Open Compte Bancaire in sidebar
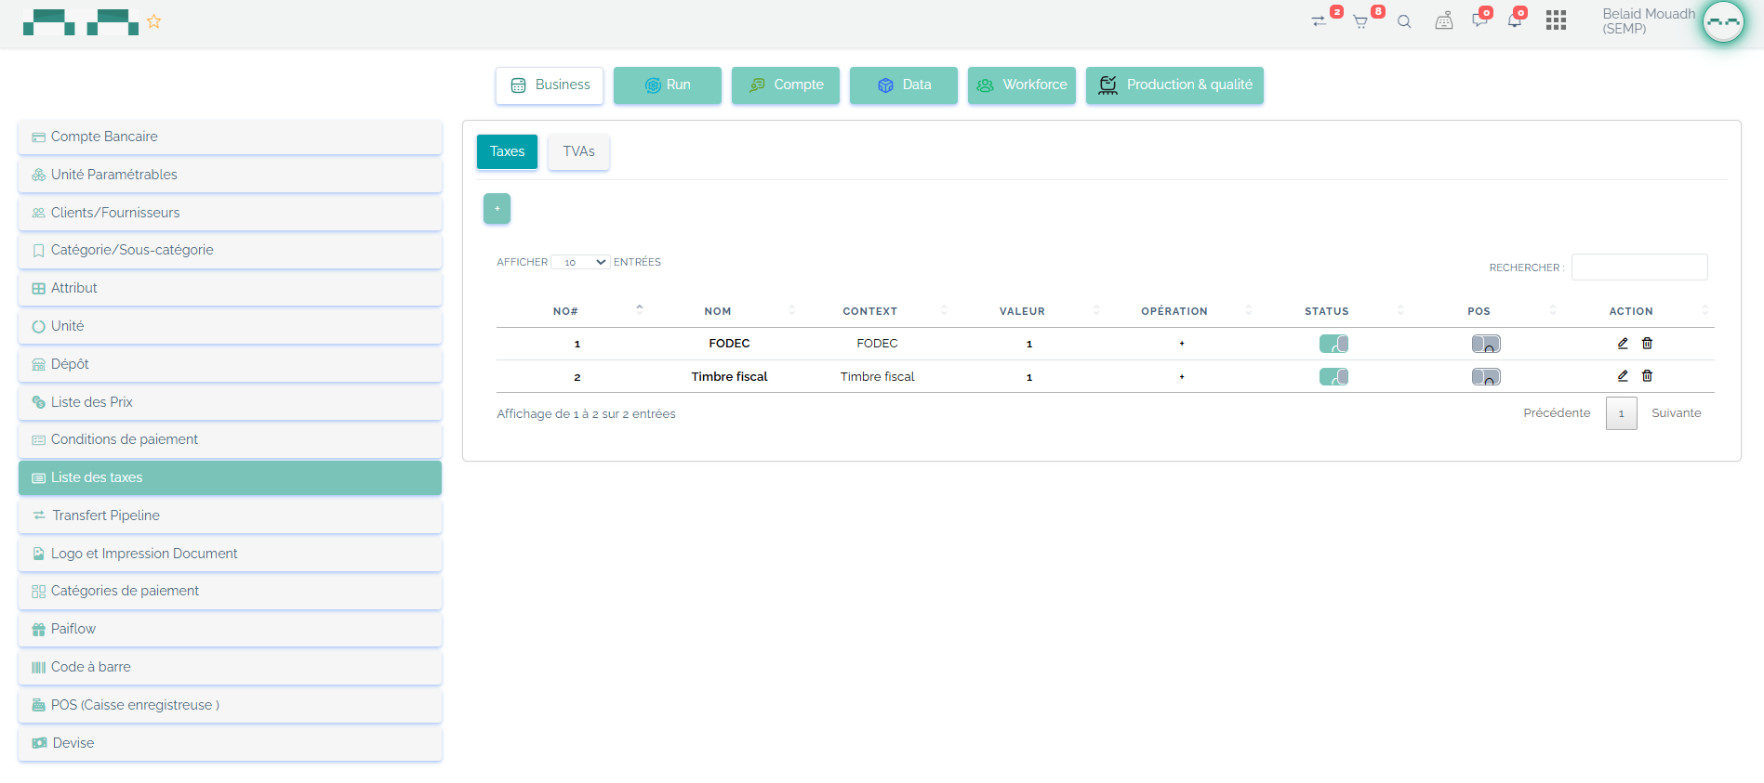Image resolution: width=1764 pixels, height=783 pixels. [230, 137]
